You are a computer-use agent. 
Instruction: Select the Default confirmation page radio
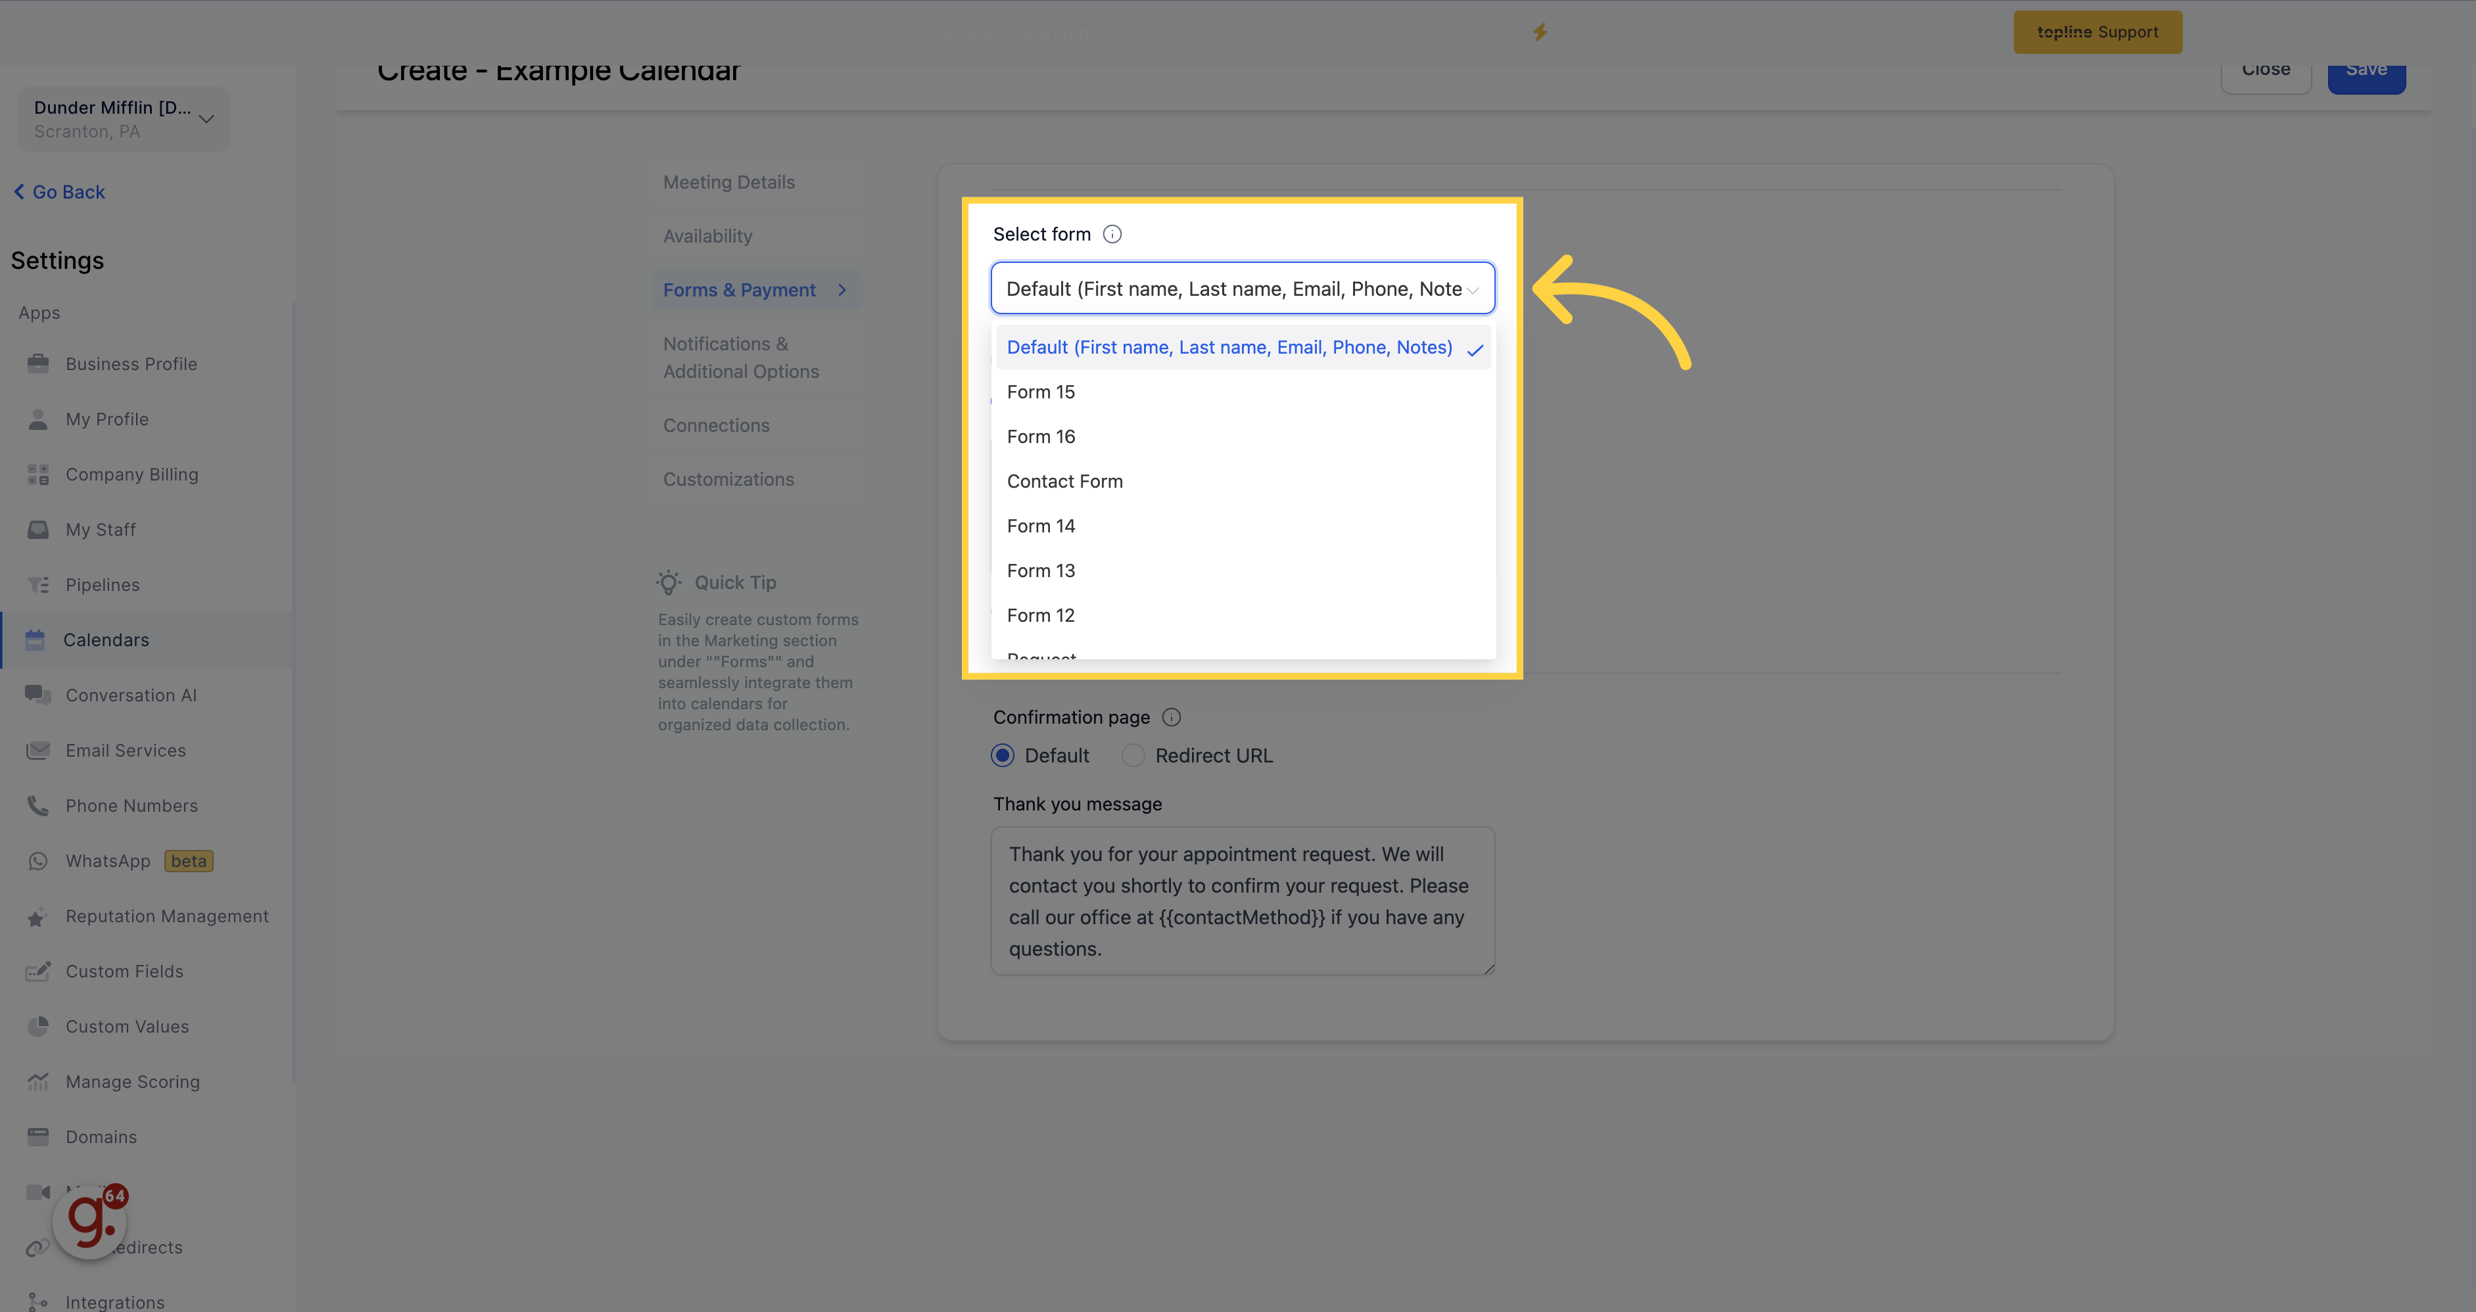click(x=1003, y=755)
